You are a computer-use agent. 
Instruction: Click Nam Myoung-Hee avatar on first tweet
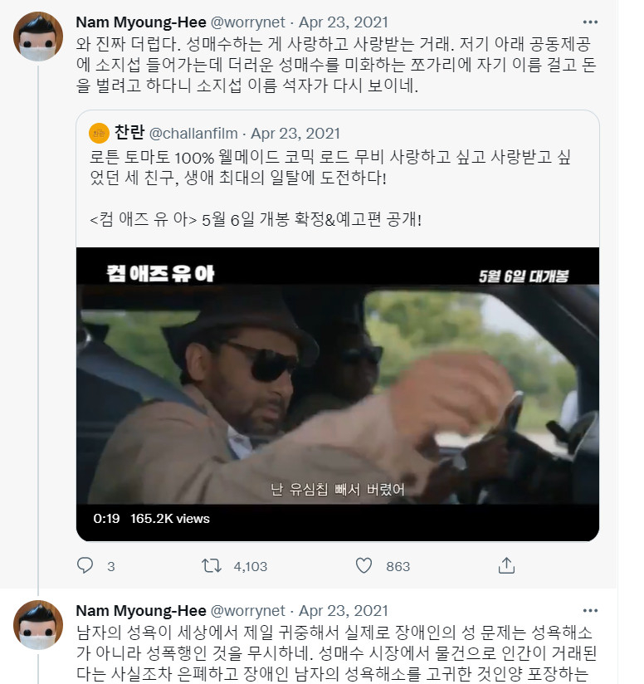click(38, 36)
